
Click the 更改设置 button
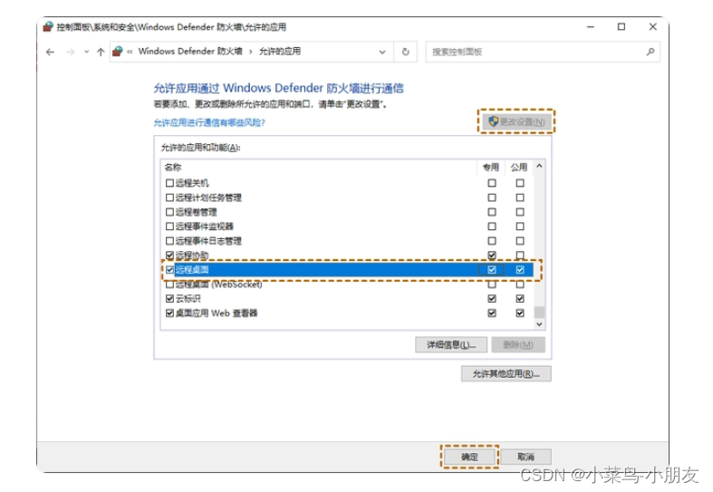(x=516, y=121)
